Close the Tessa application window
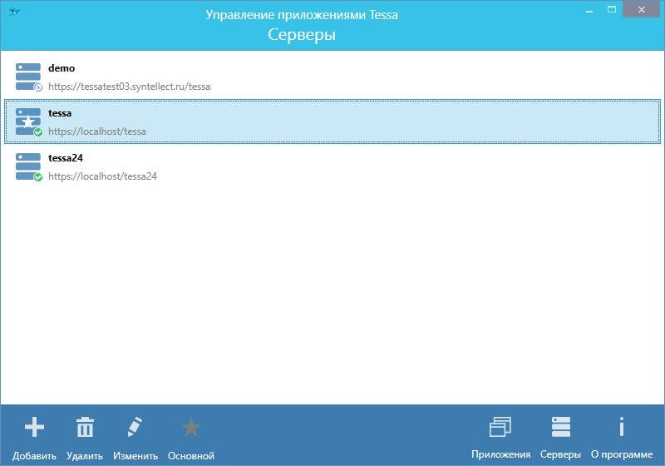Image resolution: width=665 pixels, height=466 pixels. click(641, 9)
